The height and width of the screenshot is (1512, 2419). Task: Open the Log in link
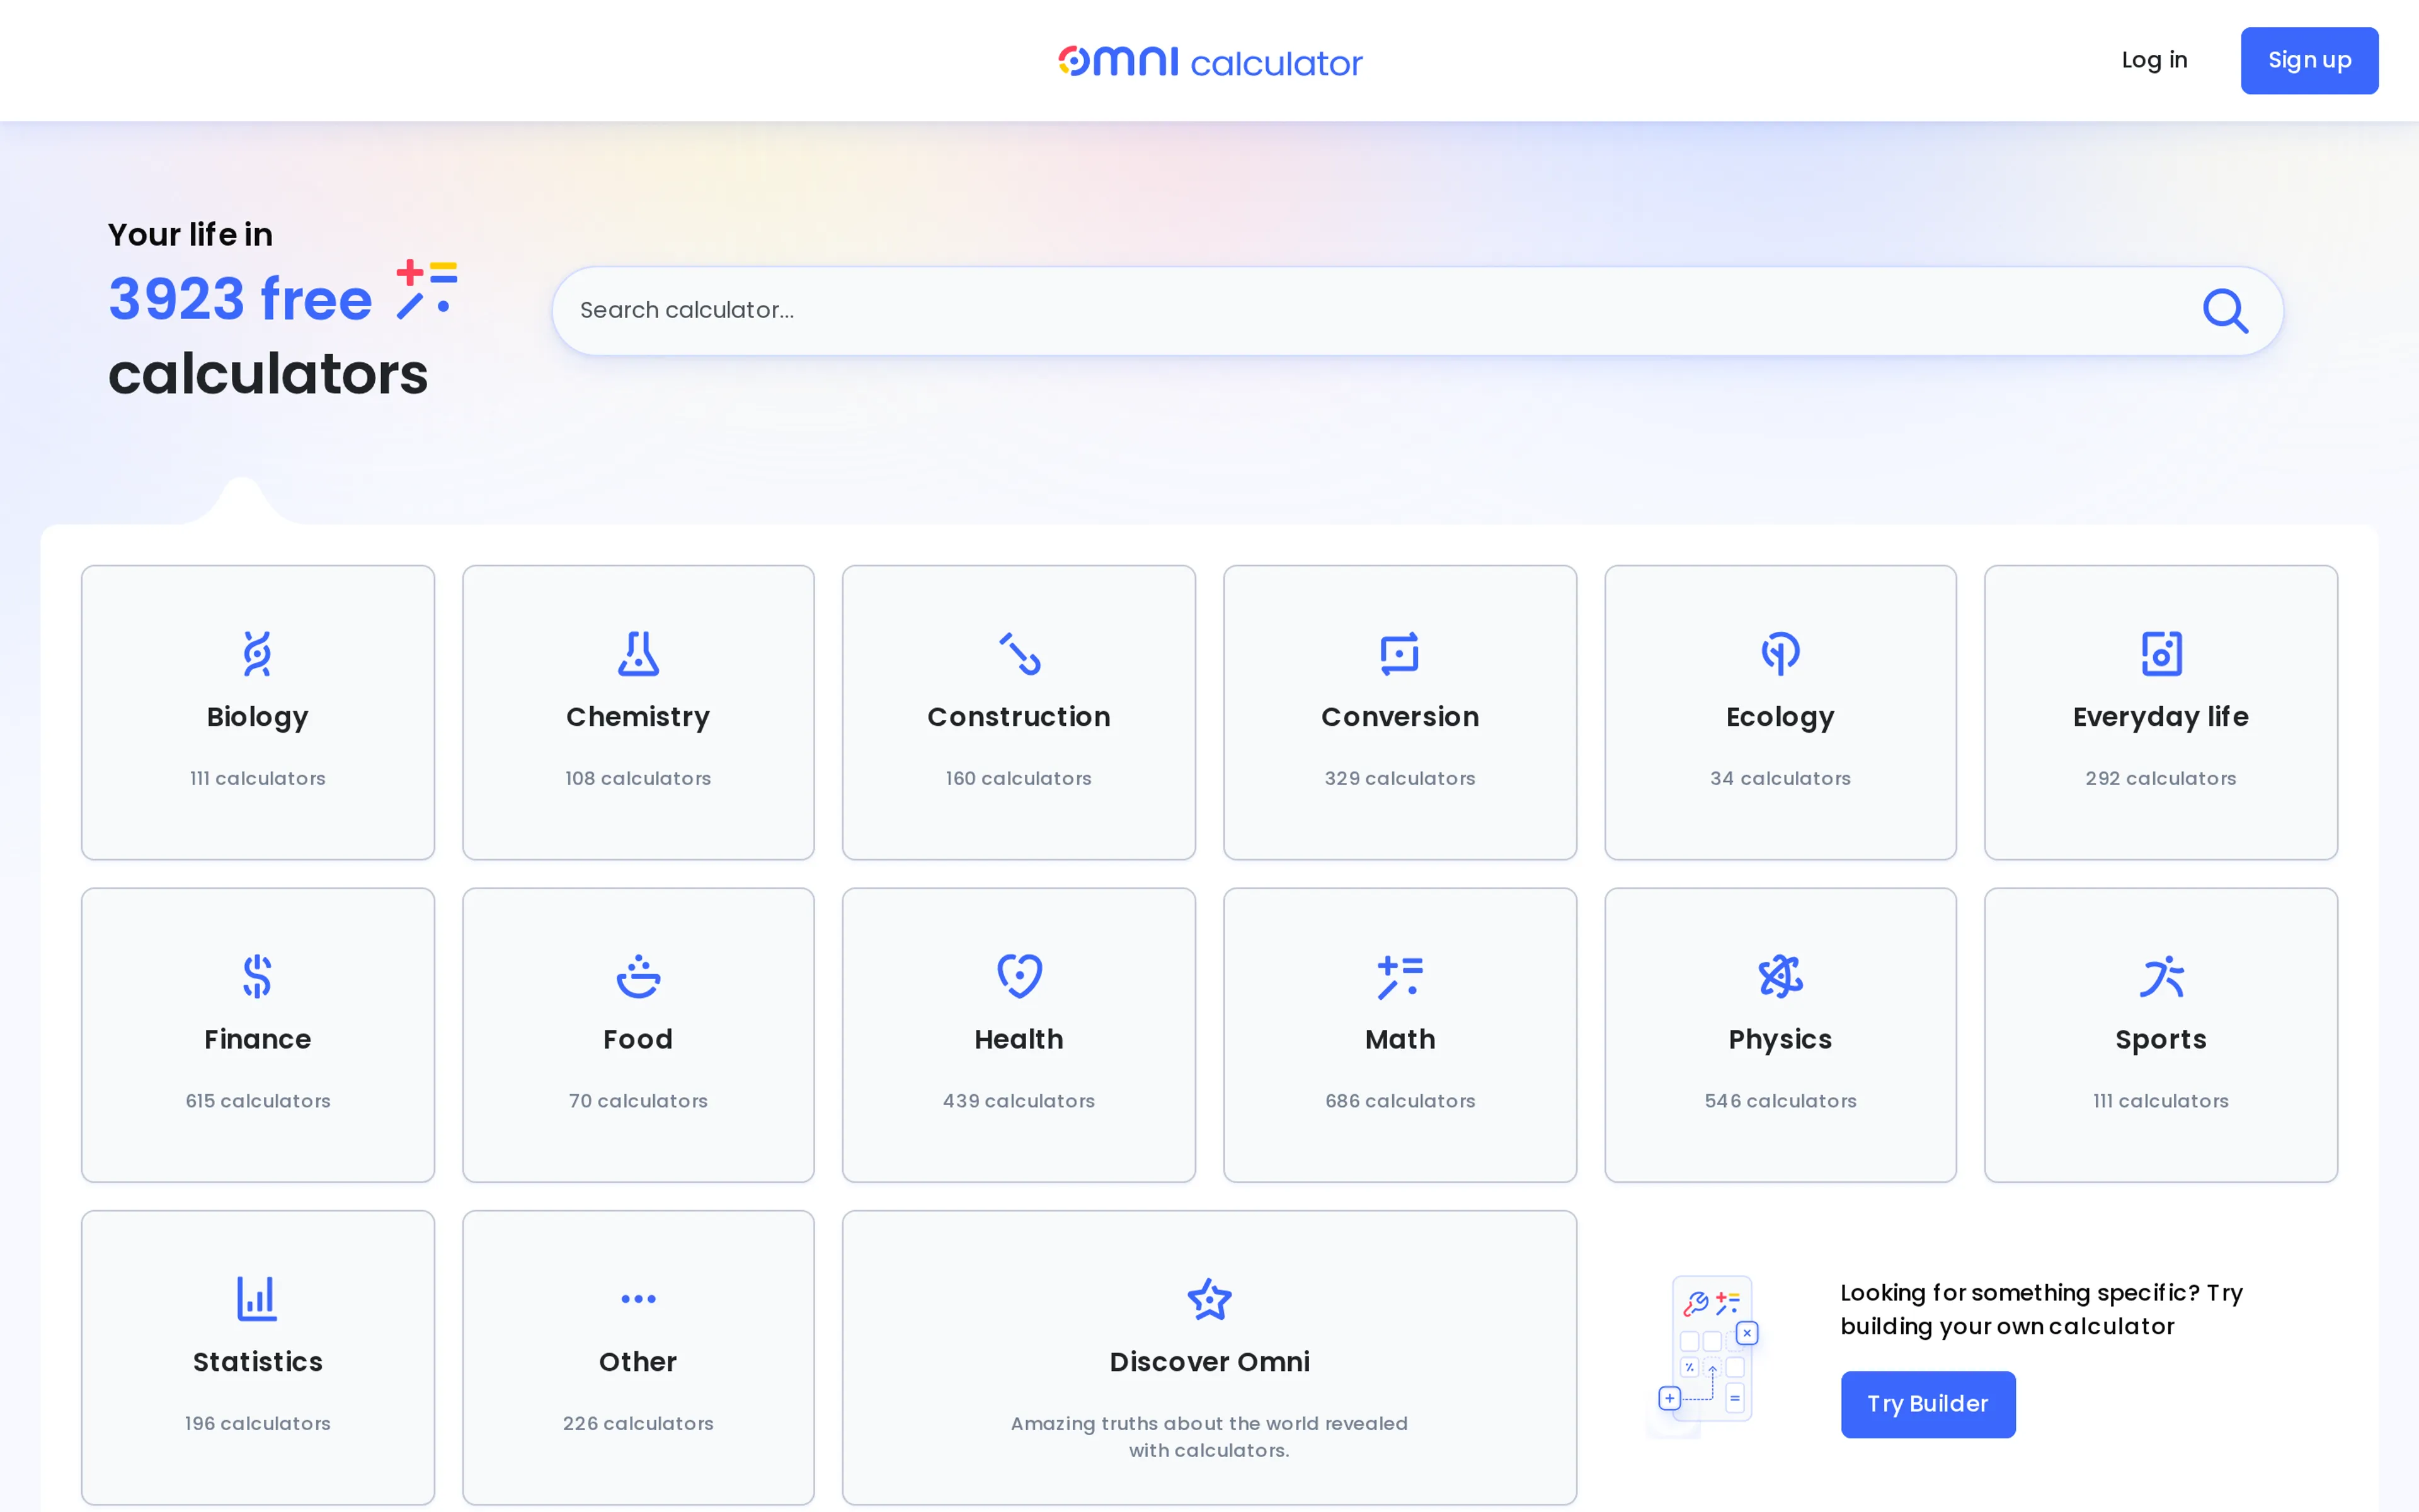2154,60
